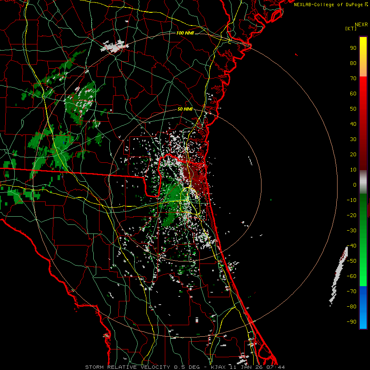Click the yellow top segment of color bar

(363, 57)
